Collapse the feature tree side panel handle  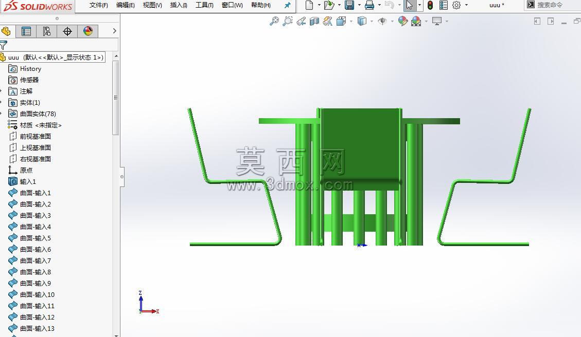tap(122, 177)
